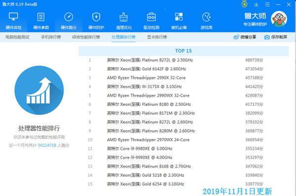296x196 pixels.
Task: Click the score 378102分
Action: [x=254, y=122]
